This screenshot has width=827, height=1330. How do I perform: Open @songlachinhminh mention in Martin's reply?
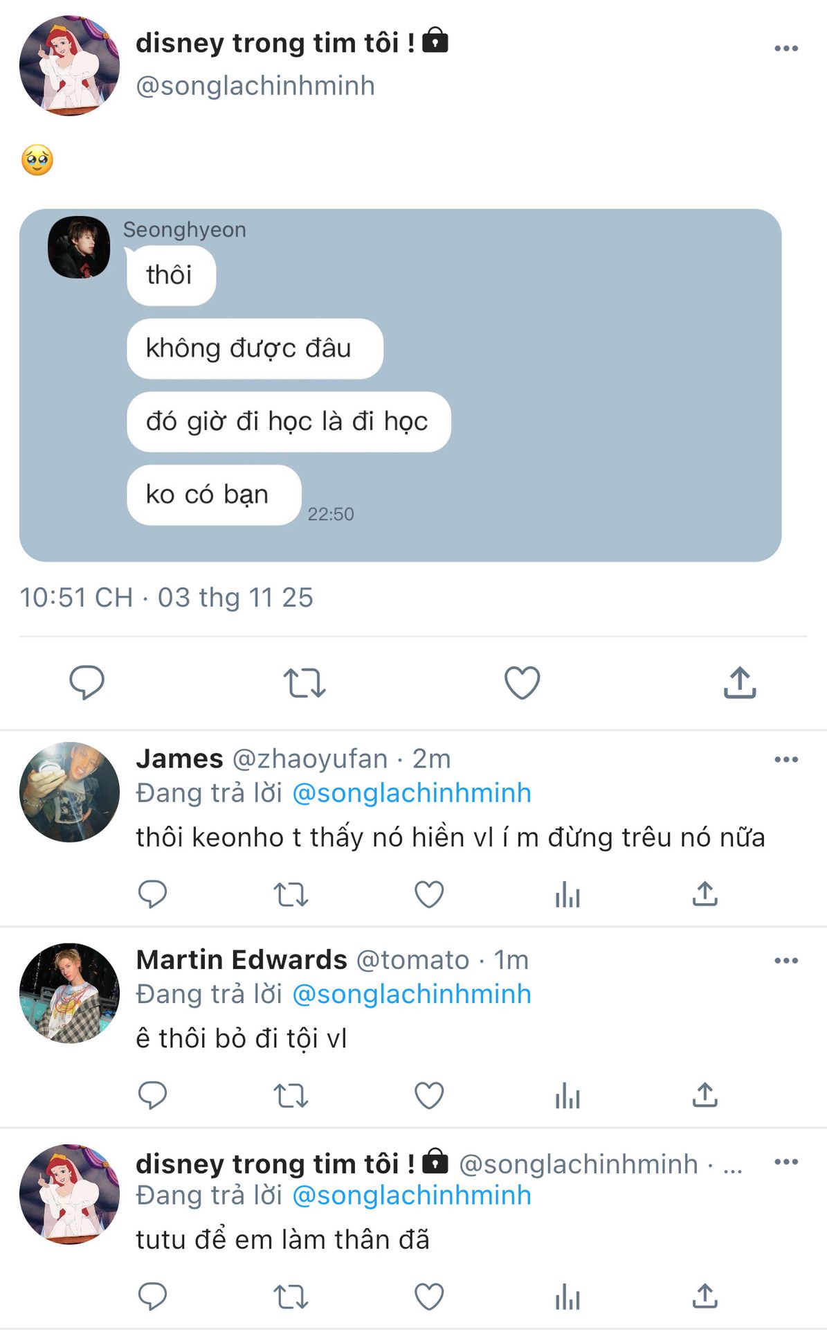pyautogui.click(x=412, y=994)
